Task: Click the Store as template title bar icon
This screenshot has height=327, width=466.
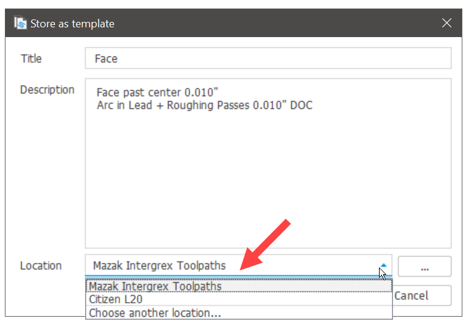Action: (x=20, y=24)
